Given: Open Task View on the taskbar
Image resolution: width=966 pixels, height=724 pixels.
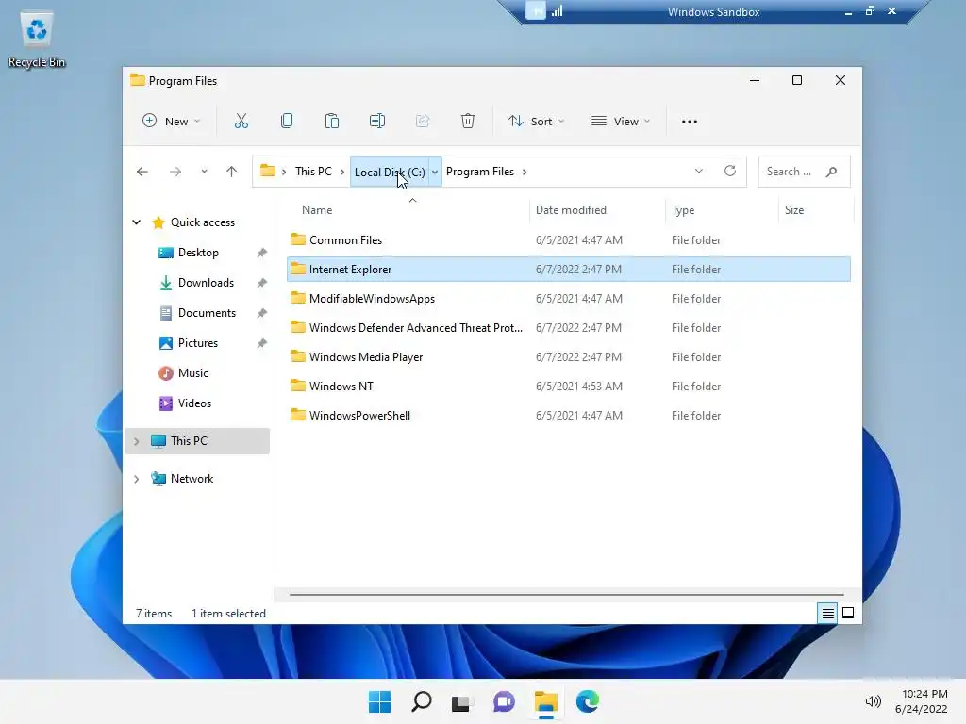Looking at the screenshot, I should click(460, 702).
